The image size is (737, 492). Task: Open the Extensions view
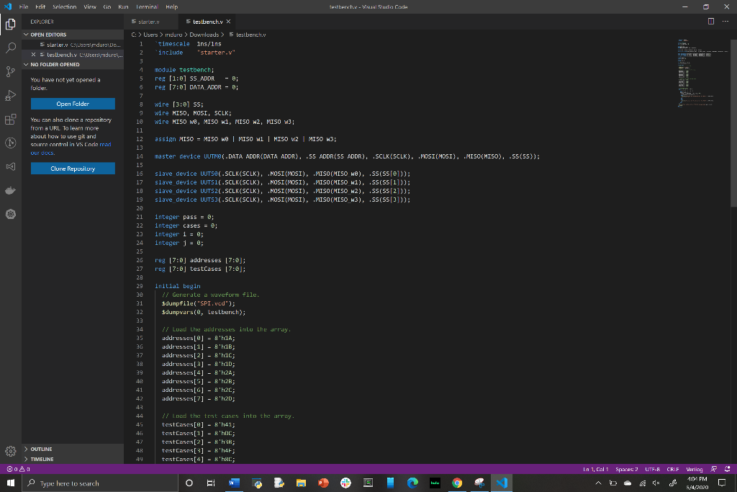click(11, 119)
